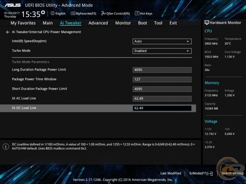The width and height of the screenshot is (246, 184).
Task: Click the Short Duration Package Power Limit label
Action: tap(39, 89)
